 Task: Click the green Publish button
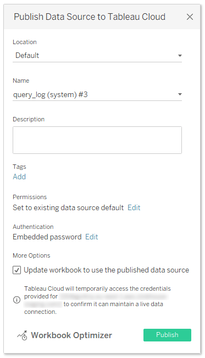coord(167,335)
